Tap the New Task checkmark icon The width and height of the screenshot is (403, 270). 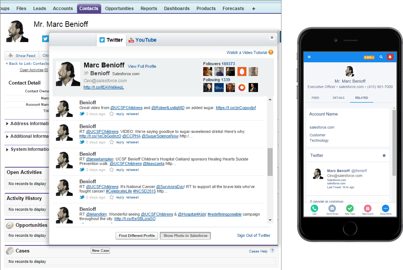[350, 209]
